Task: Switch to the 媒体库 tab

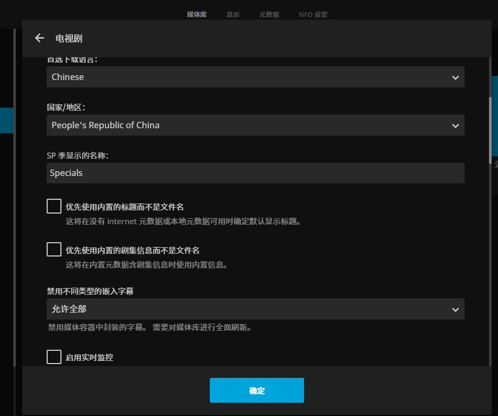Action: tap(197, 15)
